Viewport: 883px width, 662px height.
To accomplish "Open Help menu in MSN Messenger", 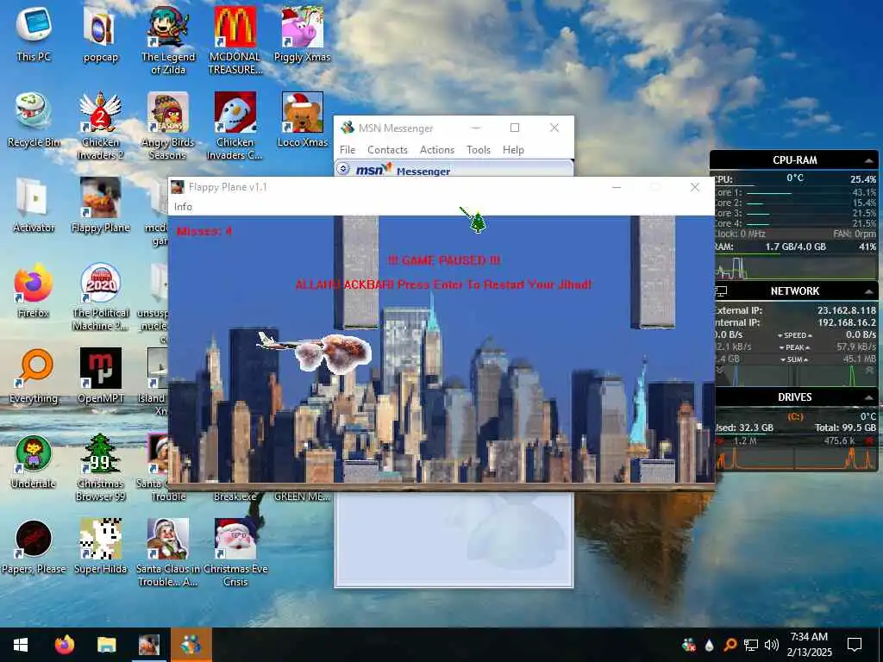I will pos(513,150).
